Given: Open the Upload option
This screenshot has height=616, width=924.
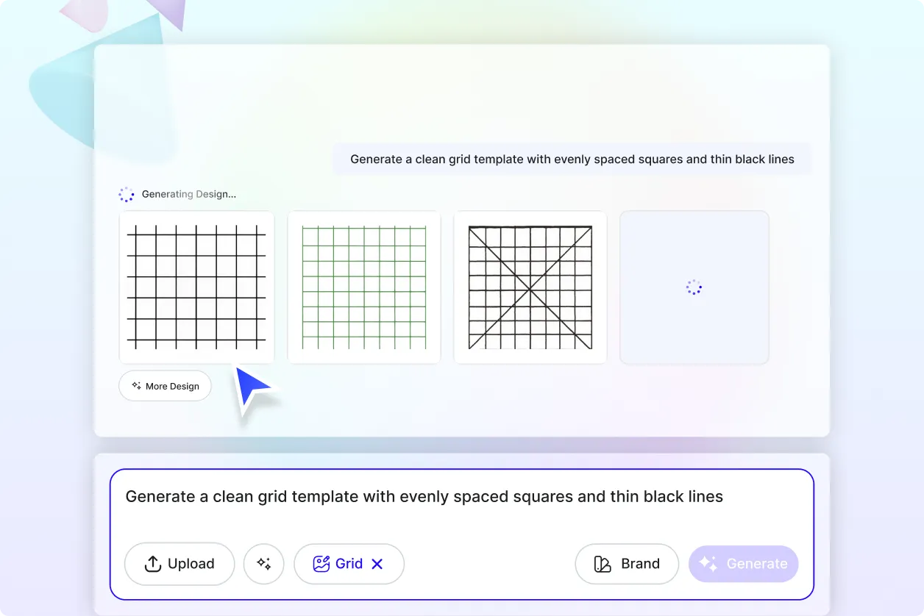Looking at the screenshot, I should [x=179, y=564].
